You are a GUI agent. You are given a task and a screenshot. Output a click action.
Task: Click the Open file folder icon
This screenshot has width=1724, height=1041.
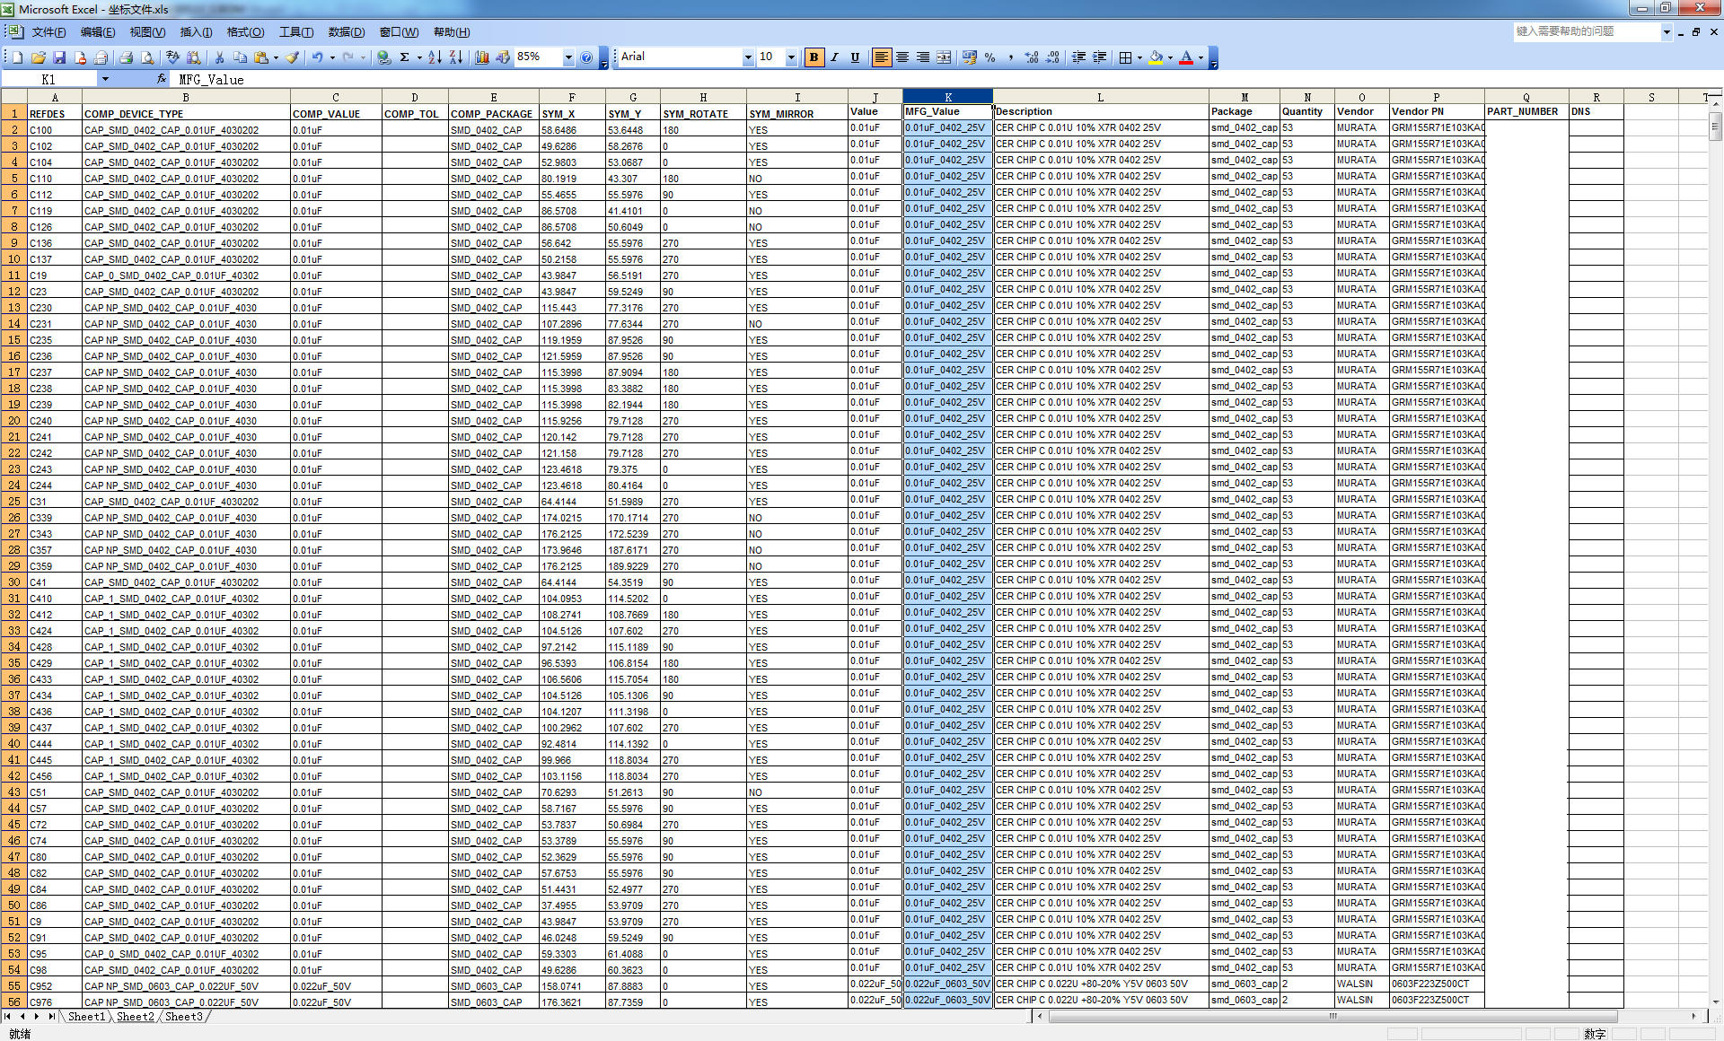[x=39, y=57]
